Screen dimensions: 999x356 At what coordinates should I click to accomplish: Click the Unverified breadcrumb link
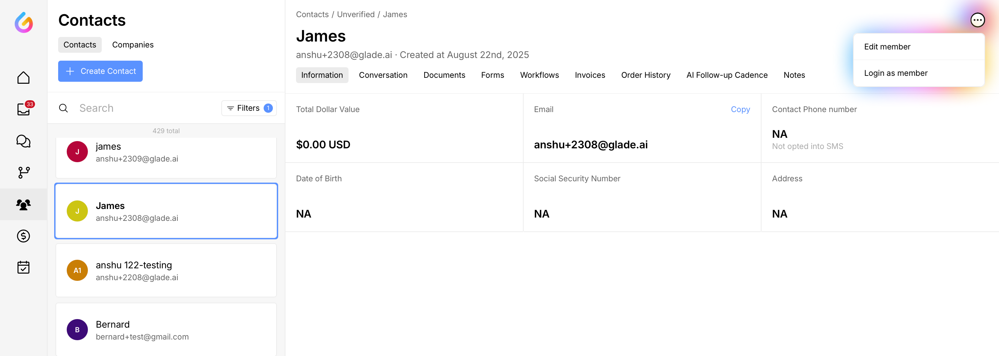point(355,14)
